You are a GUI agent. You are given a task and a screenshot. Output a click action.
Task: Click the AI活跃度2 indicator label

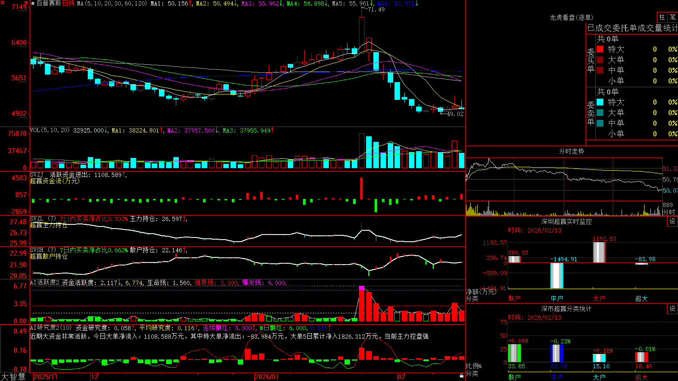click(x=44, y=282)
